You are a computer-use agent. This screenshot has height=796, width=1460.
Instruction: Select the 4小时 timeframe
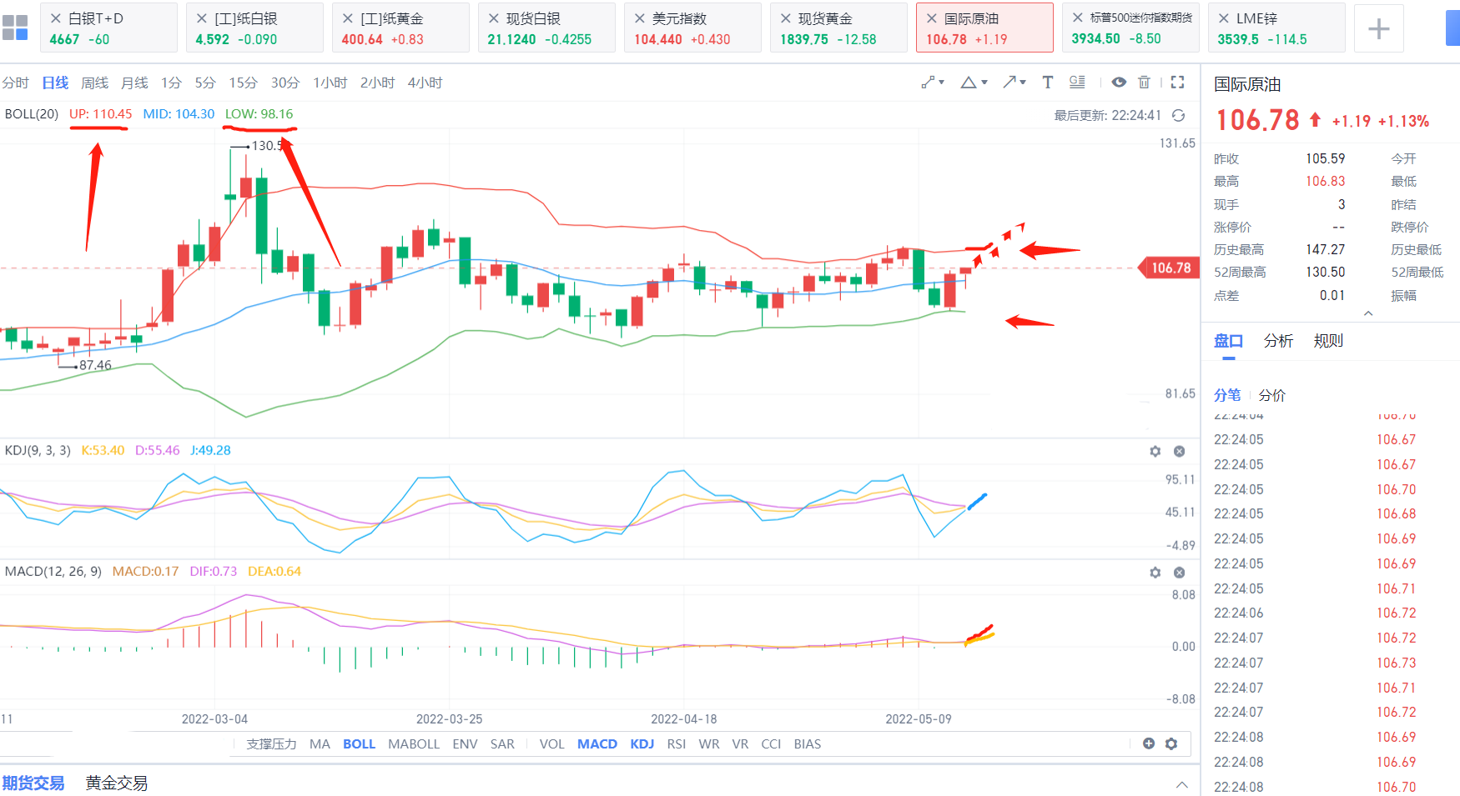pos(425,83)
